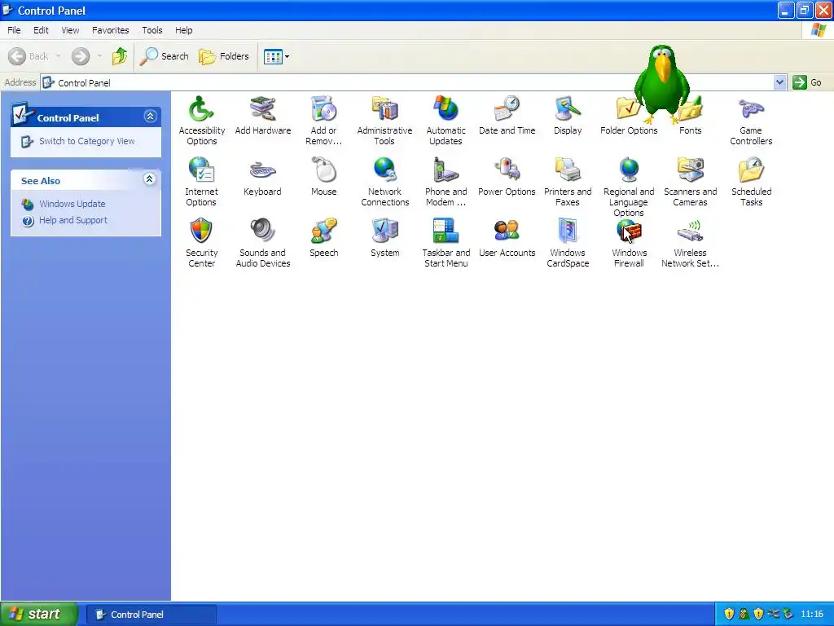Select the Automatic Updates icon
Viewport: 834px width, 626px height.
coord(446,121)
